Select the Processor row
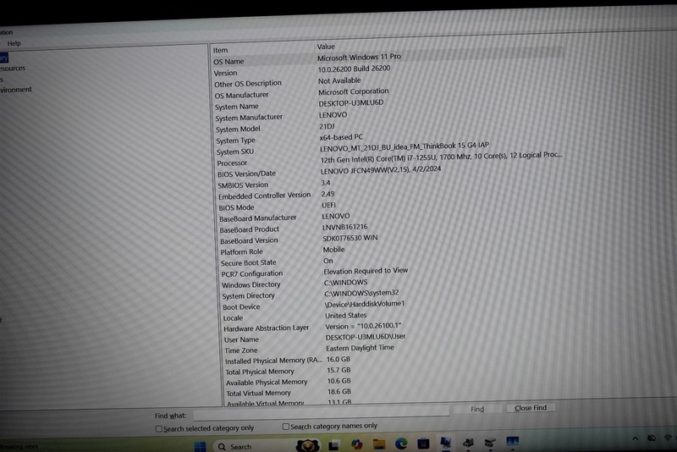 388,161
